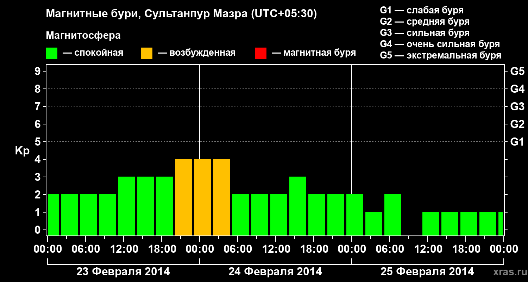Image resolution: width=528 pixels, height=282 pixels.
Task: Click the '— возбужденная' legend label
Action: coord(196,53)
